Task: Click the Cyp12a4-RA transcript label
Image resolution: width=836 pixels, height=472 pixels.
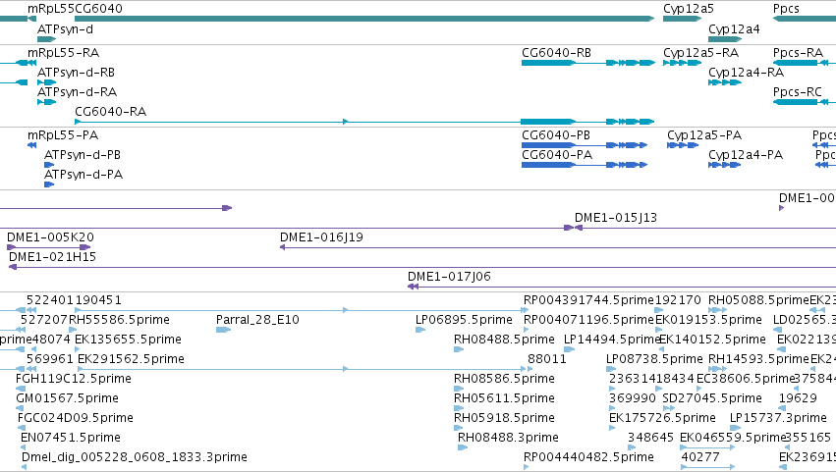Action: tap(747, 73)
